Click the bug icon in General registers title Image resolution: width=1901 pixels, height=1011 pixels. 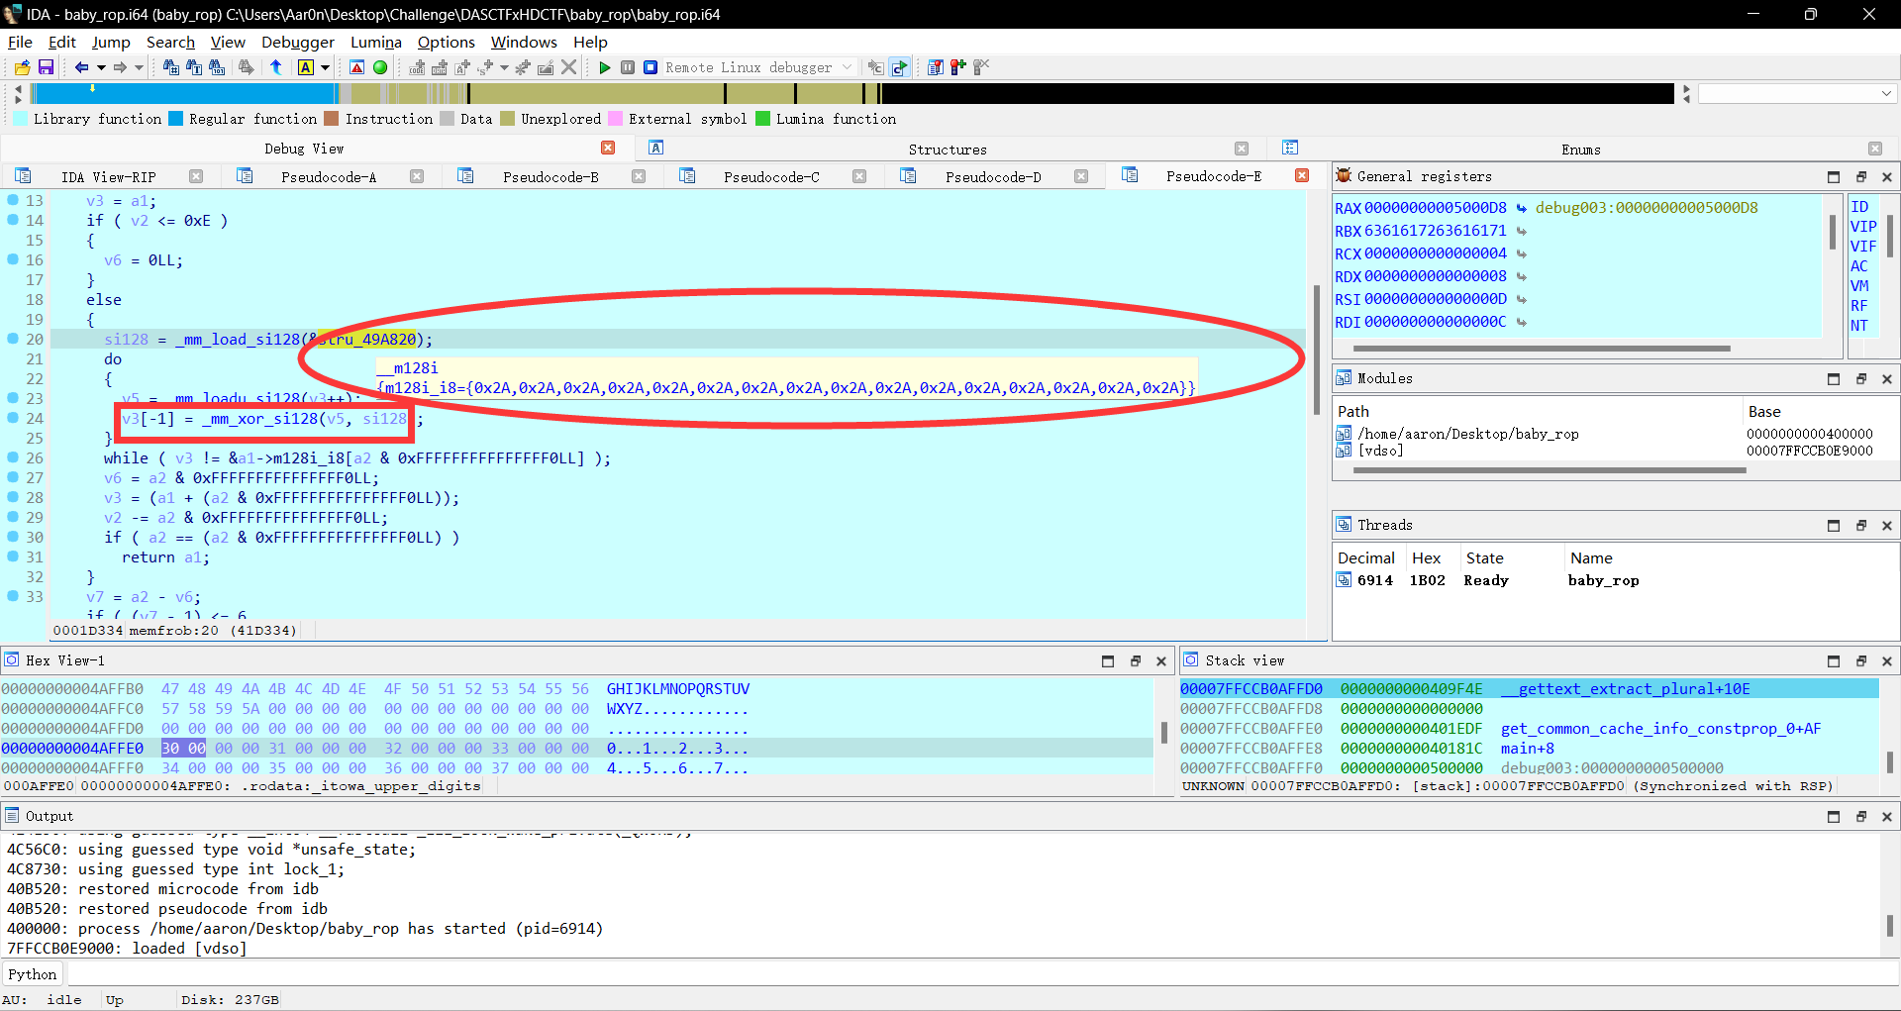tap(1344, 176)
